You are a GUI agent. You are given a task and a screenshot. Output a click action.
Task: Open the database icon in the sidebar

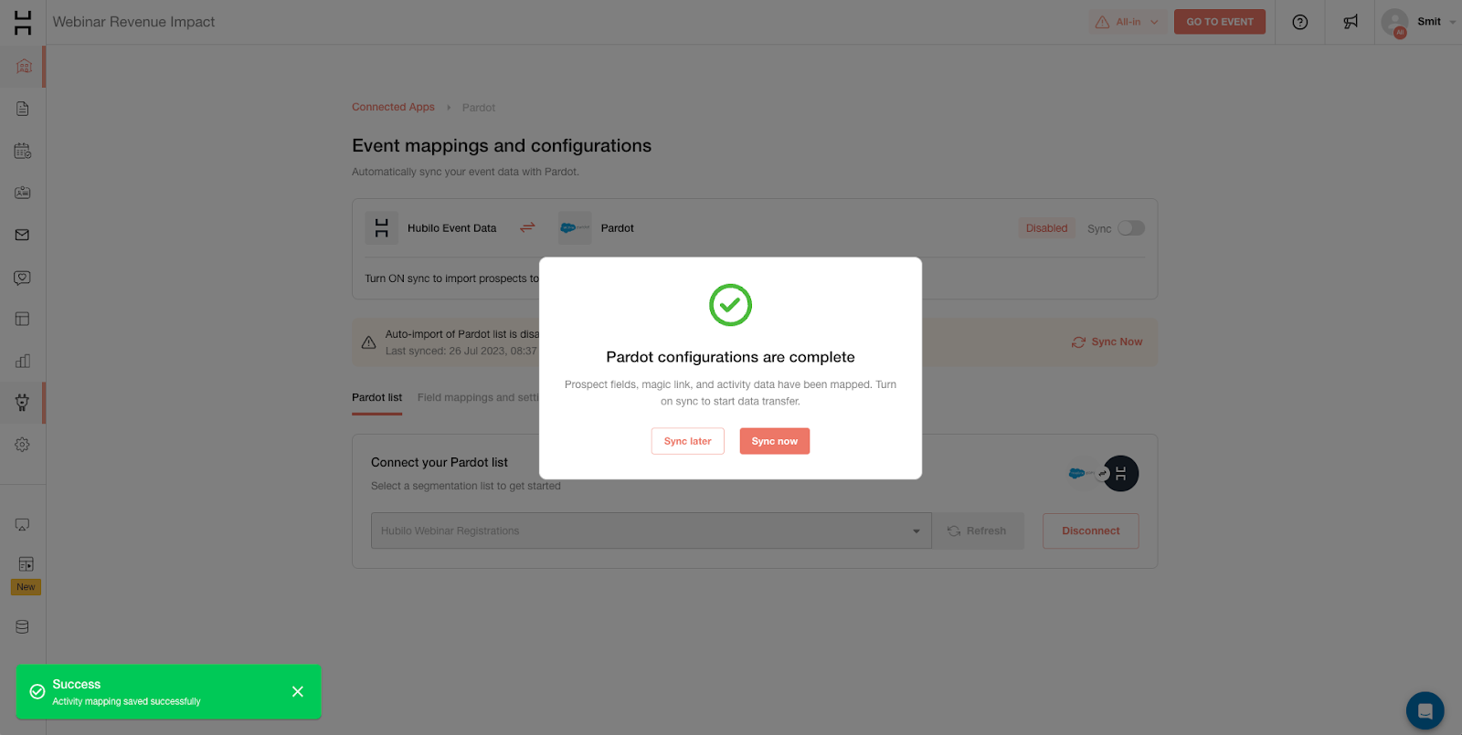point(23,627)
